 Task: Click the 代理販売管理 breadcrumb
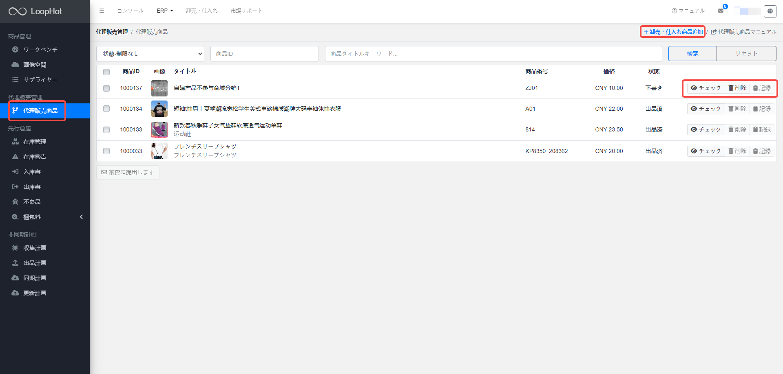[112, 32]
